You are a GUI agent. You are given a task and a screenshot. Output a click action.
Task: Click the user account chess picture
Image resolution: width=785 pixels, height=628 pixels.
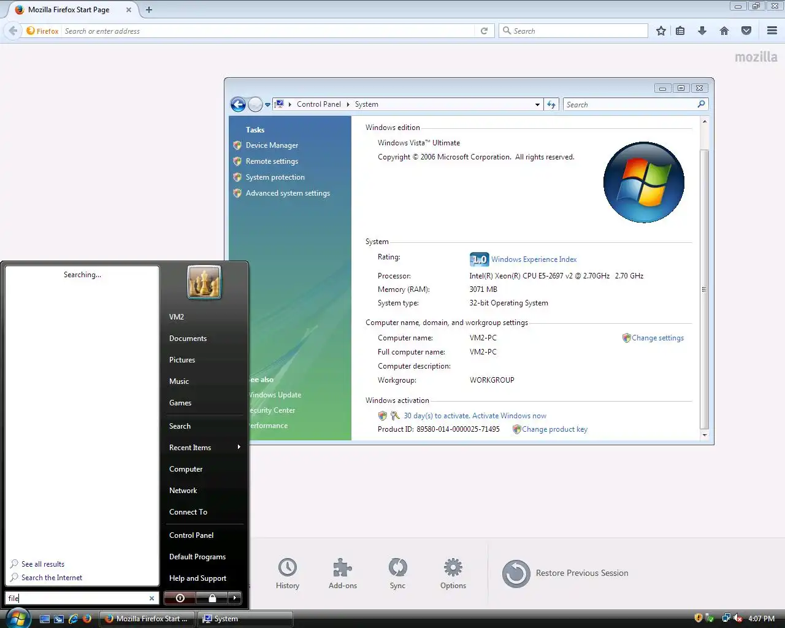tap(204, 283)
